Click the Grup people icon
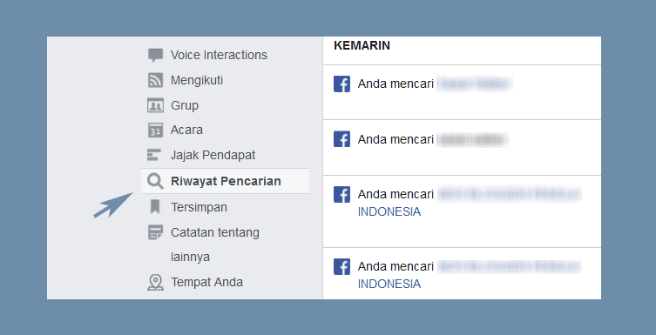 click(155, 105)
